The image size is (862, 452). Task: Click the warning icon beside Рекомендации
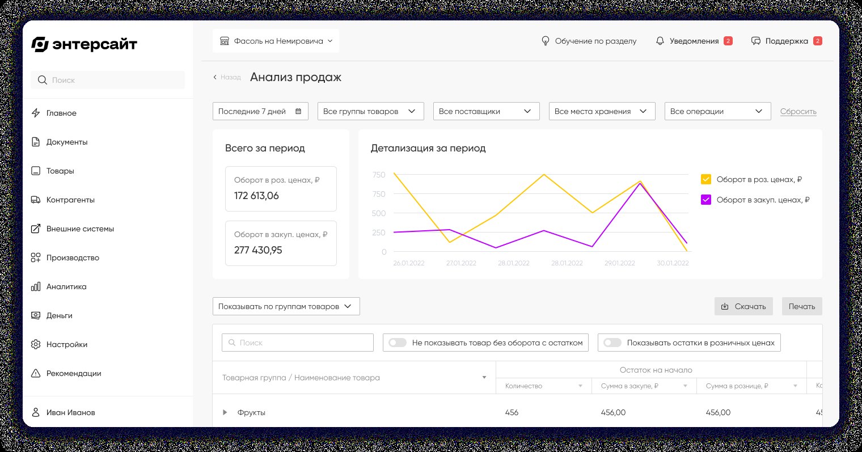(36, 373)
